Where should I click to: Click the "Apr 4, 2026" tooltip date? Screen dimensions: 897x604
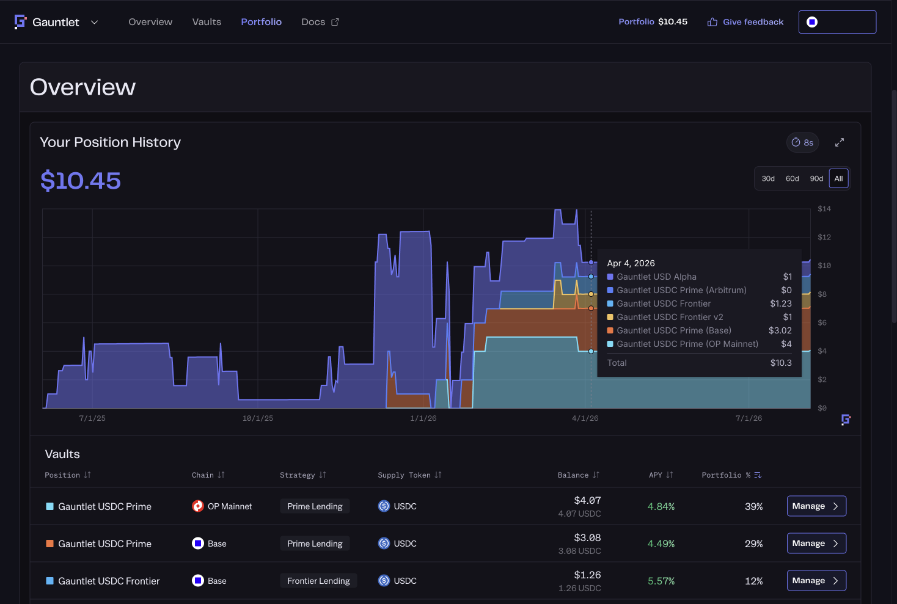coord(631,263)
